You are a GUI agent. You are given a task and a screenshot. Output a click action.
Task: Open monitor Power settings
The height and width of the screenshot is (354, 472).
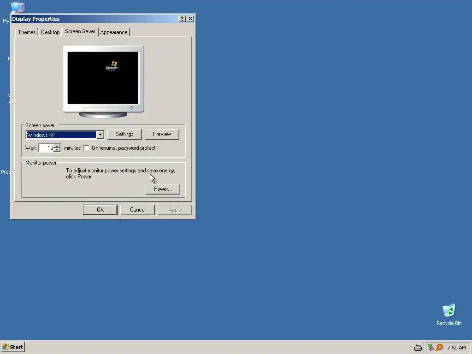tap(163, 189)
